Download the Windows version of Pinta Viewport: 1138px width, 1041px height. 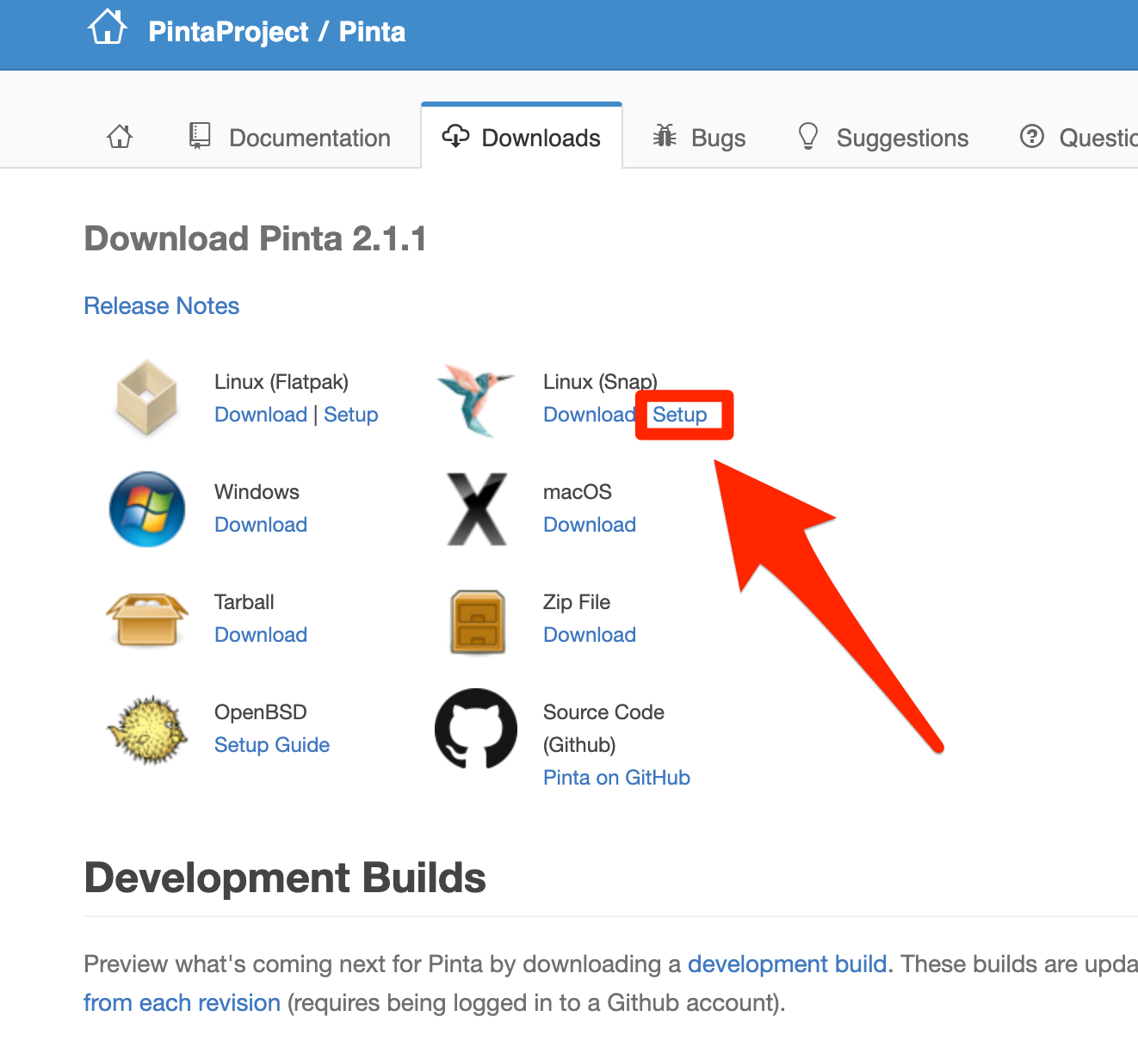[261, 525]
